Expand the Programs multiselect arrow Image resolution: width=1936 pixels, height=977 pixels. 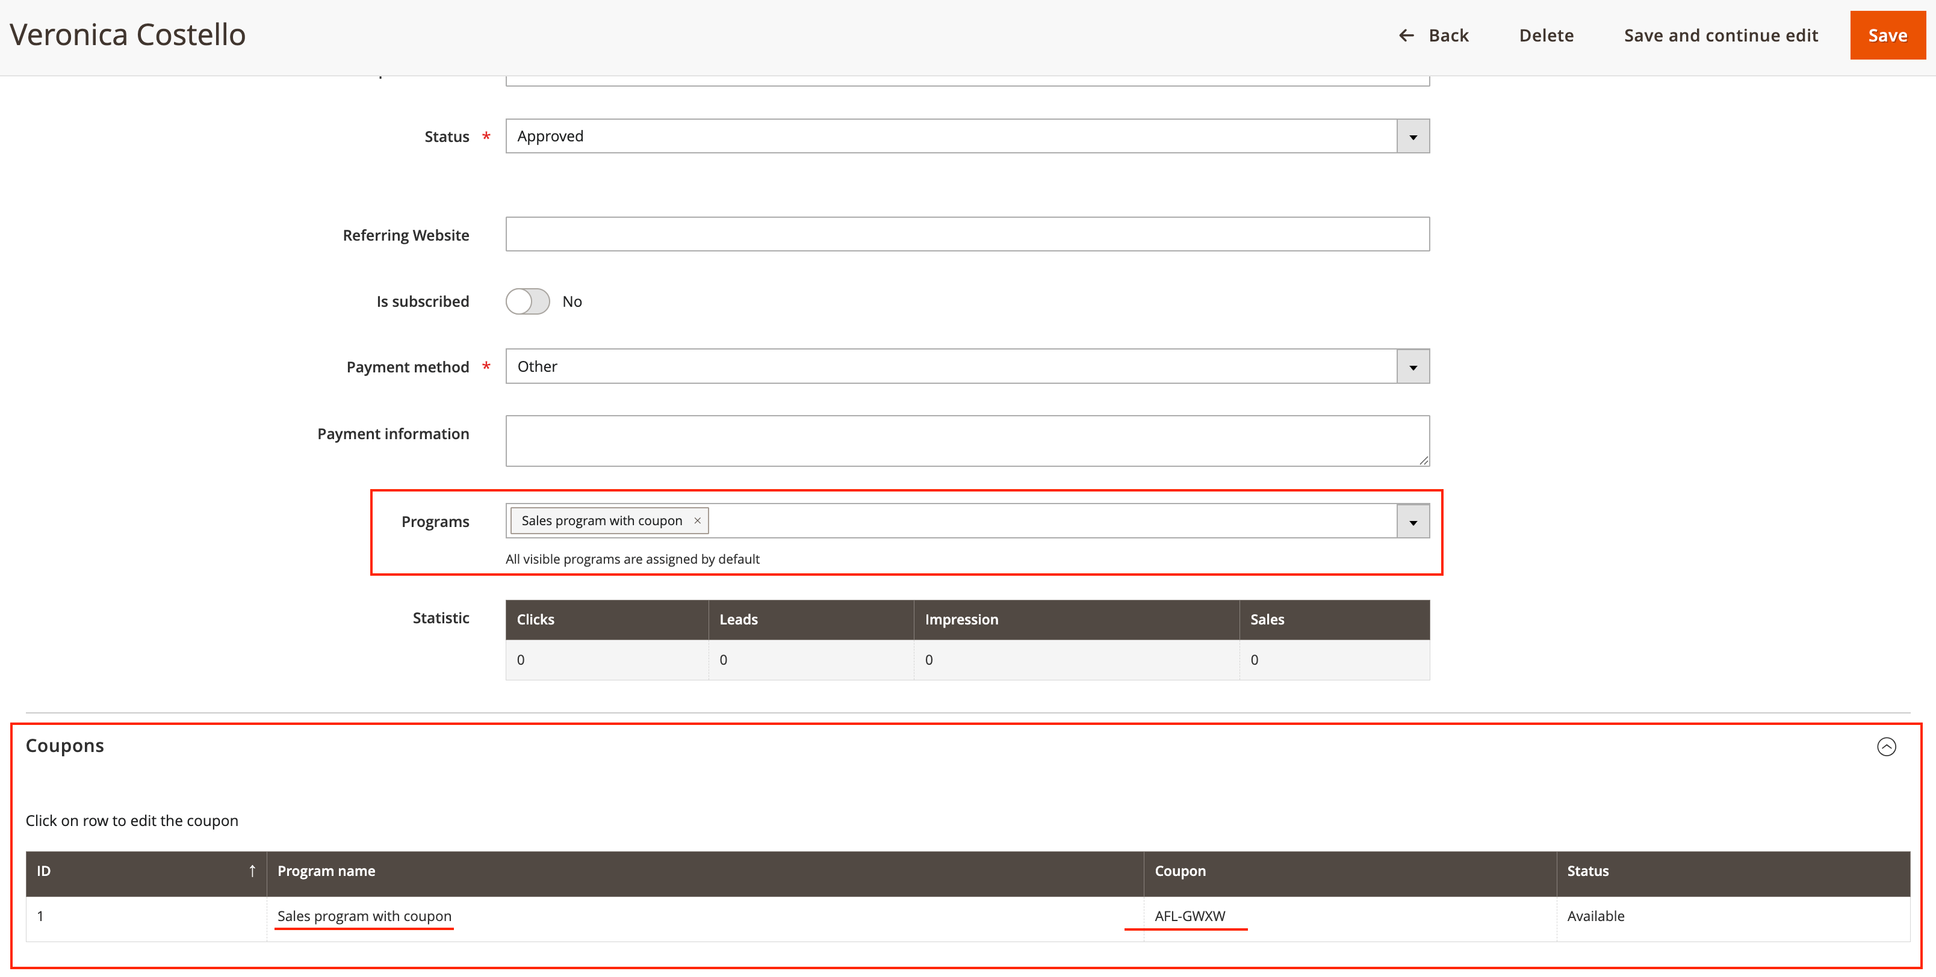click(x=1413, y=522)
